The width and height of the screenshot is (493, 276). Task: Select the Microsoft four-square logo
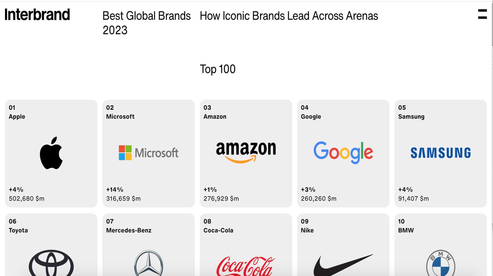tap(124, 152)
